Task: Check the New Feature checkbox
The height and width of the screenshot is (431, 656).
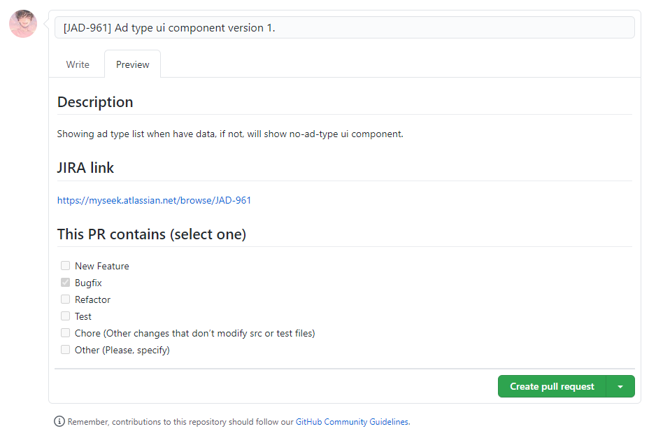Action: [x=65, y=266]
